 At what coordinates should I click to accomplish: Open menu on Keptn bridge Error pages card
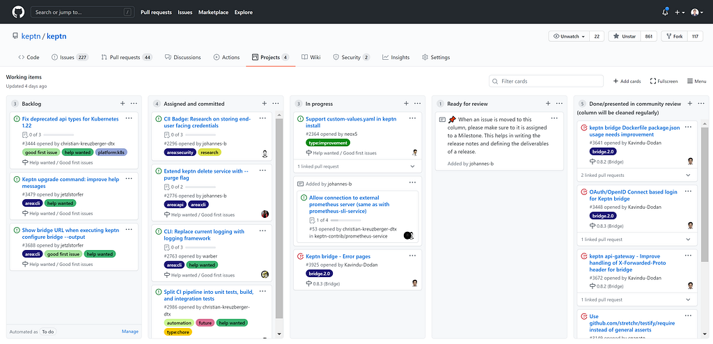(x=412, y=256)
